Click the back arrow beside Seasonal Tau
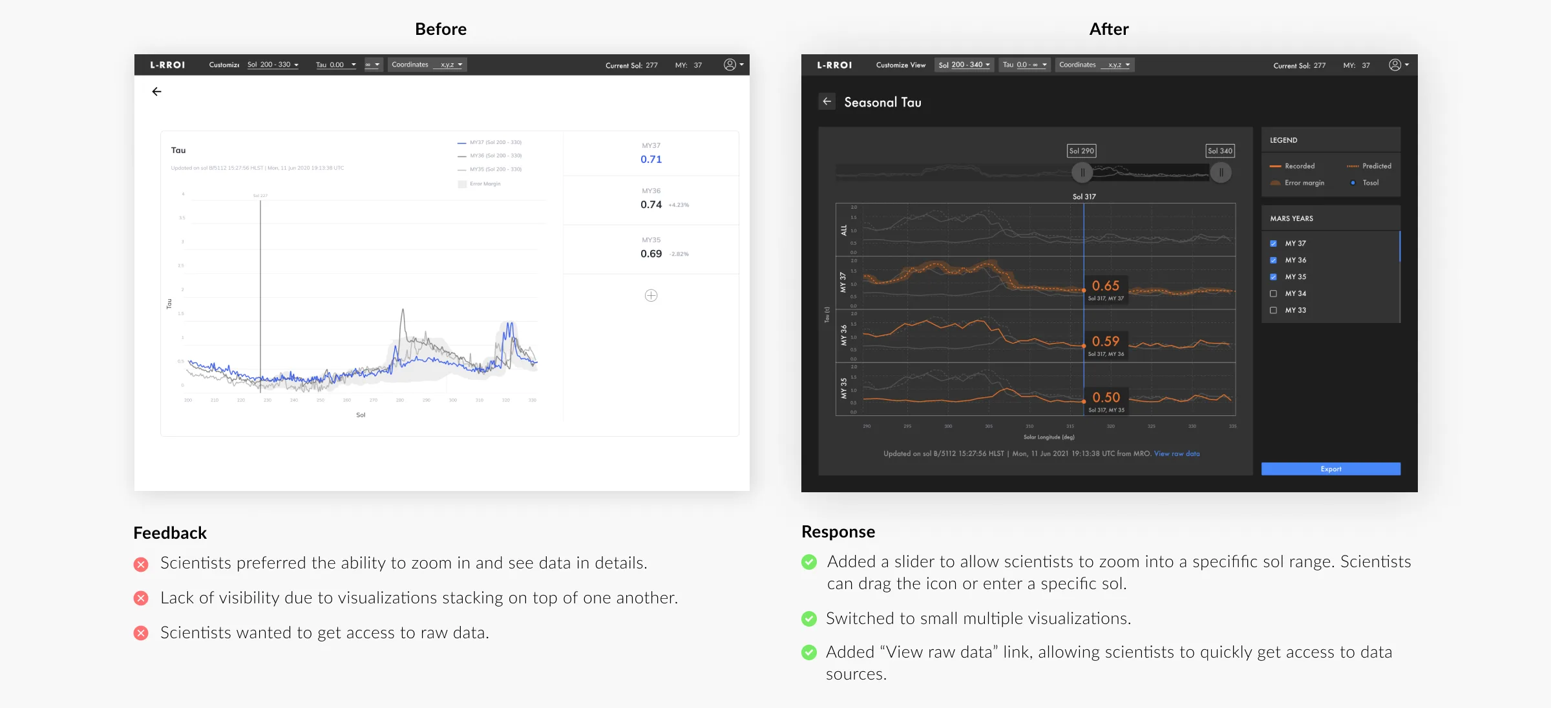Screen dimensions: 1551x708 (x=827, y=101)
